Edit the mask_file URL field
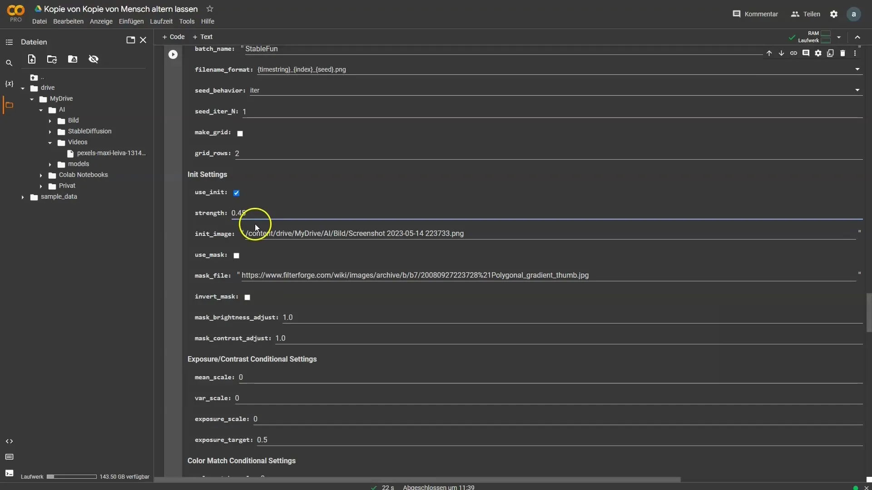 click(549, 275)
